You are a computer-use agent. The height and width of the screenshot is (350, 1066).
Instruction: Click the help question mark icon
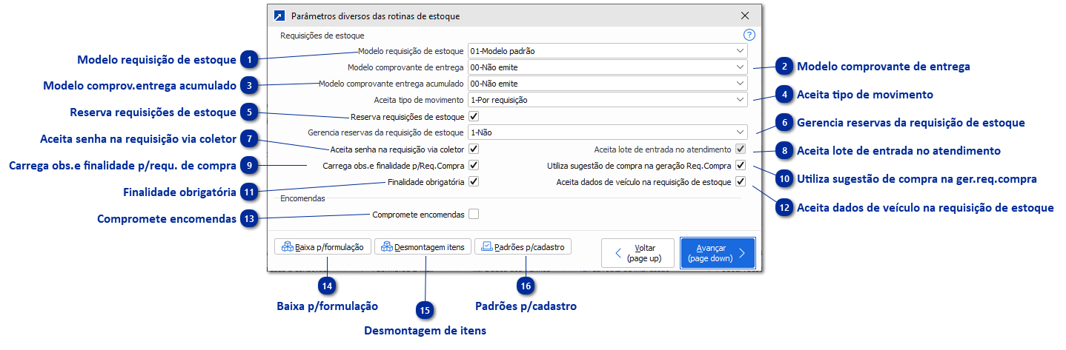[x=749, y=35]
